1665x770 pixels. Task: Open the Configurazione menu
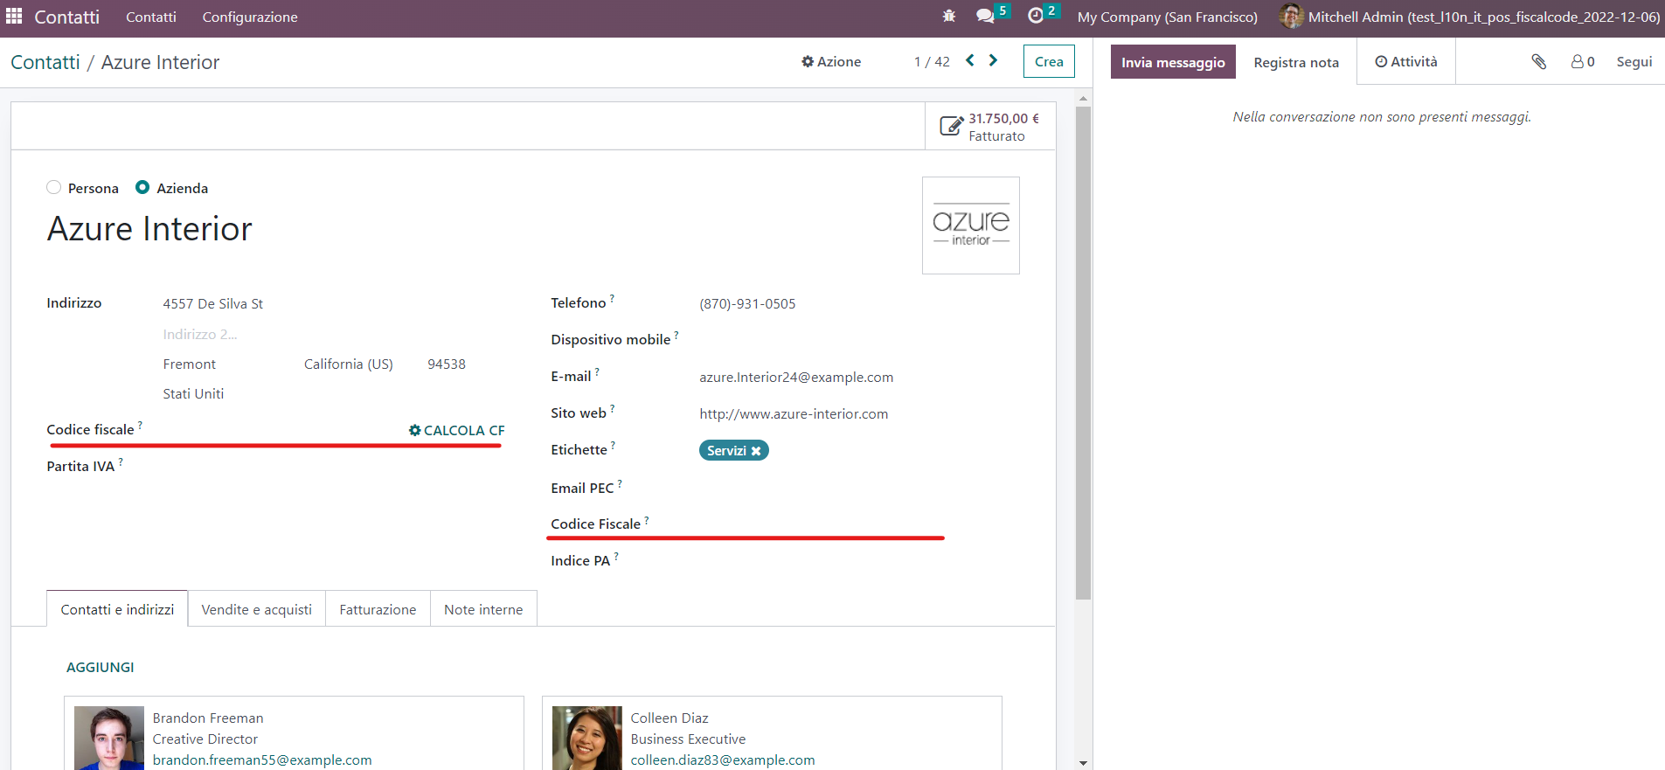point(250,17)
